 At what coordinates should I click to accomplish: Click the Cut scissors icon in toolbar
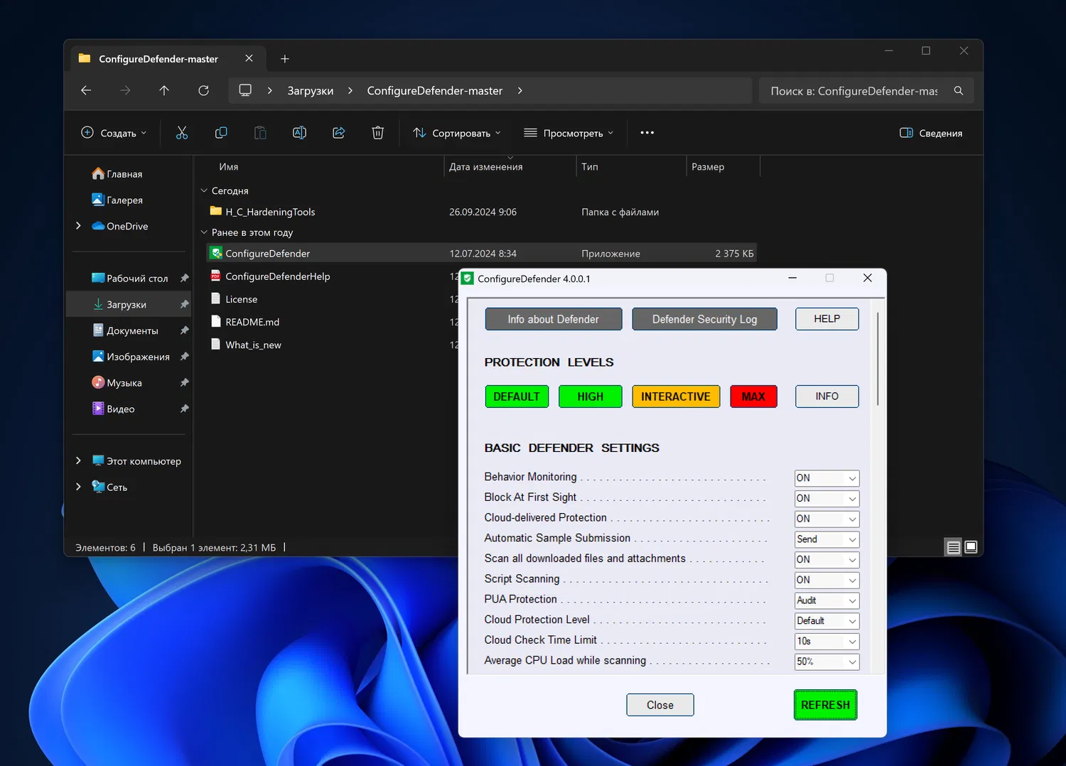click(x=182, y=133)
